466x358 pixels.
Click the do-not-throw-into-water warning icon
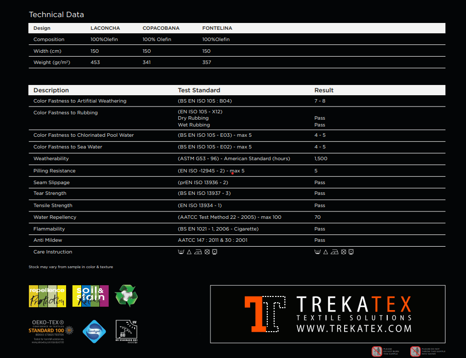415,351
